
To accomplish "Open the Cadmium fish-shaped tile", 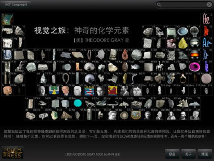I will (136, 67).
